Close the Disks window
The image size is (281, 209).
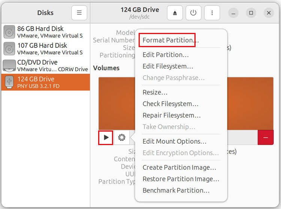269,13
